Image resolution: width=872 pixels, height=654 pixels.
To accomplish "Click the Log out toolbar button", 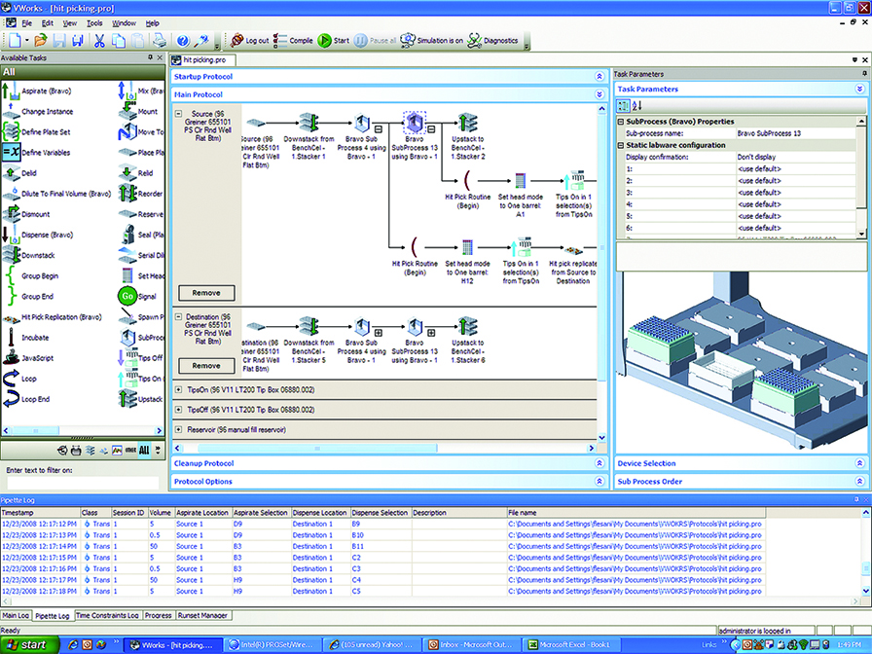I will tap(249, 41).
